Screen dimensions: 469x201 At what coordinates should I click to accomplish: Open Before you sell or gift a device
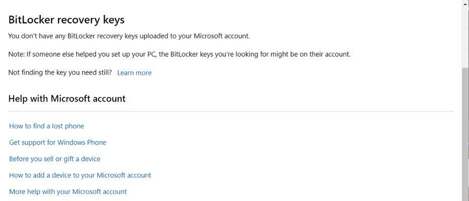[55, 159]
